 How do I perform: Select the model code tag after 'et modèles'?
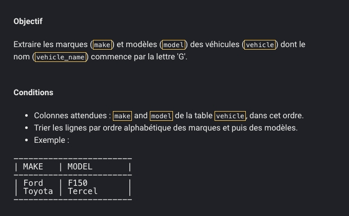[x=173, y=45]
